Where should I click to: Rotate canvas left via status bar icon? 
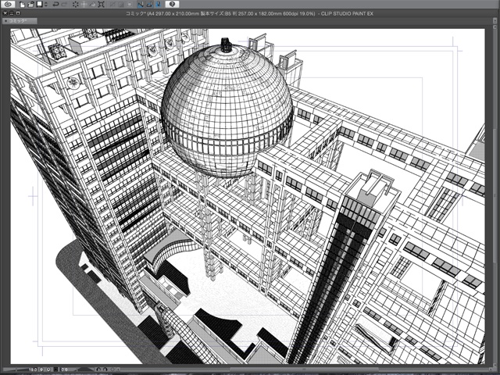click(x=98, y=370)
